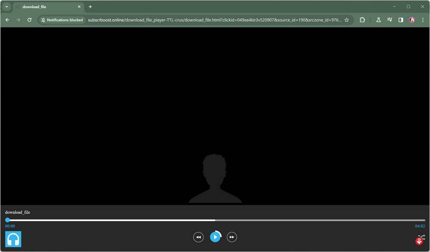Click the URL in the address bar
Viewport: 430px width, 252px height.
pyautogui.click(x=214, y=20)
